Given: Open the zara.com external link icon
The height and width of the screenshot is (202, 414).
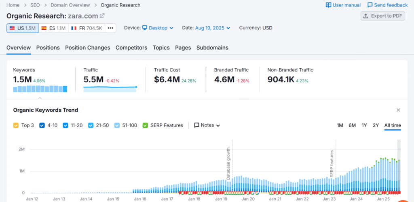Looking at the screenshot, I should 102,16.
